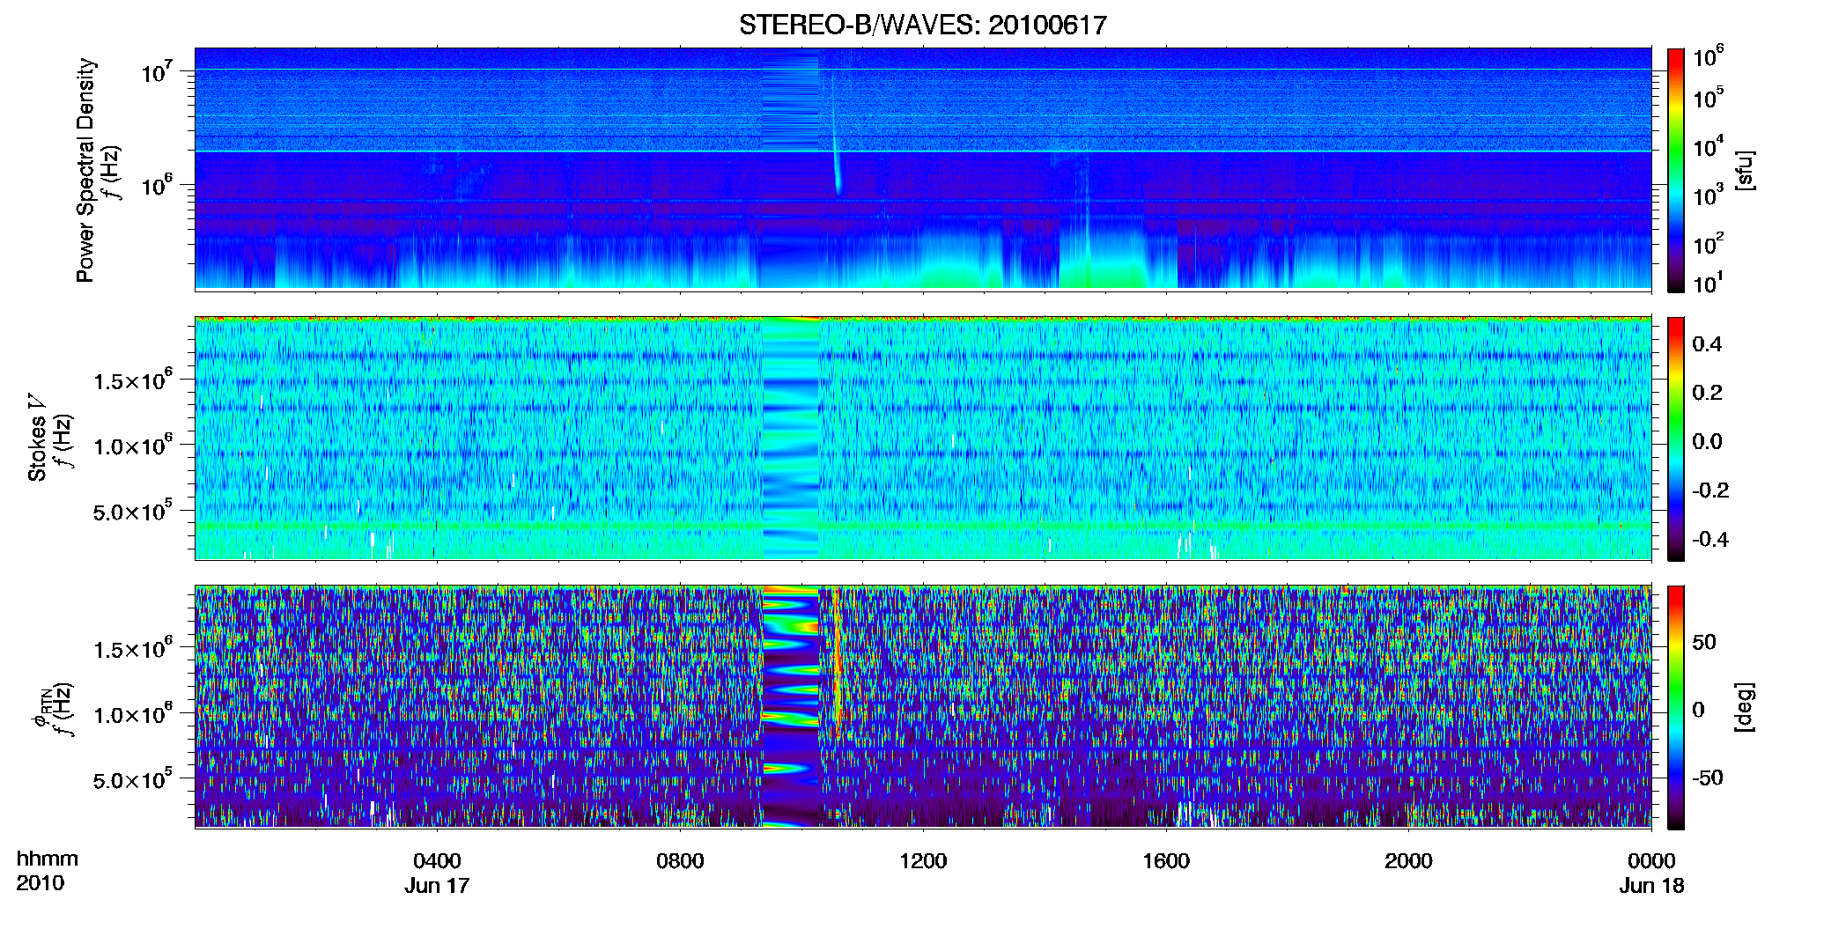Click the hhmm time format label
This screenshot has width=1846, height=951.
tap(48, 859)
